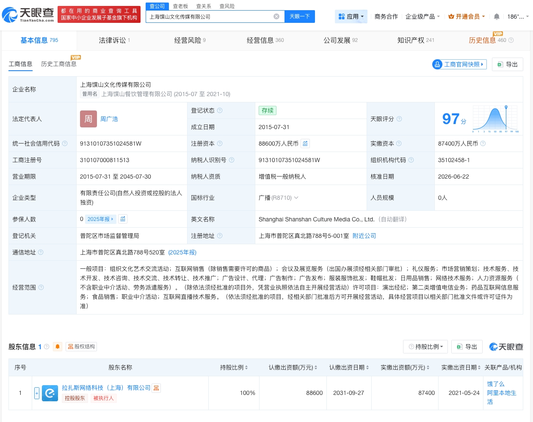Click the 天眼一下 search button
The image size is (533, 422).
[300, 17]
